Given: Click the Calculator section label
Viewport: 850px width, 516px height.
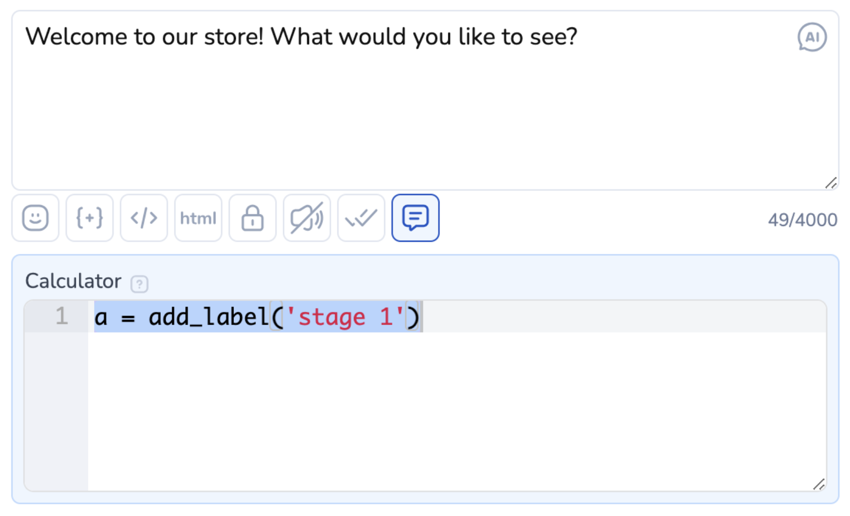Looking at the screenshot, I should (73, 281).
